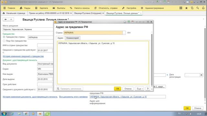Click the calendar icon in dialog title bar
207x116 pixels.
(132, 22)
